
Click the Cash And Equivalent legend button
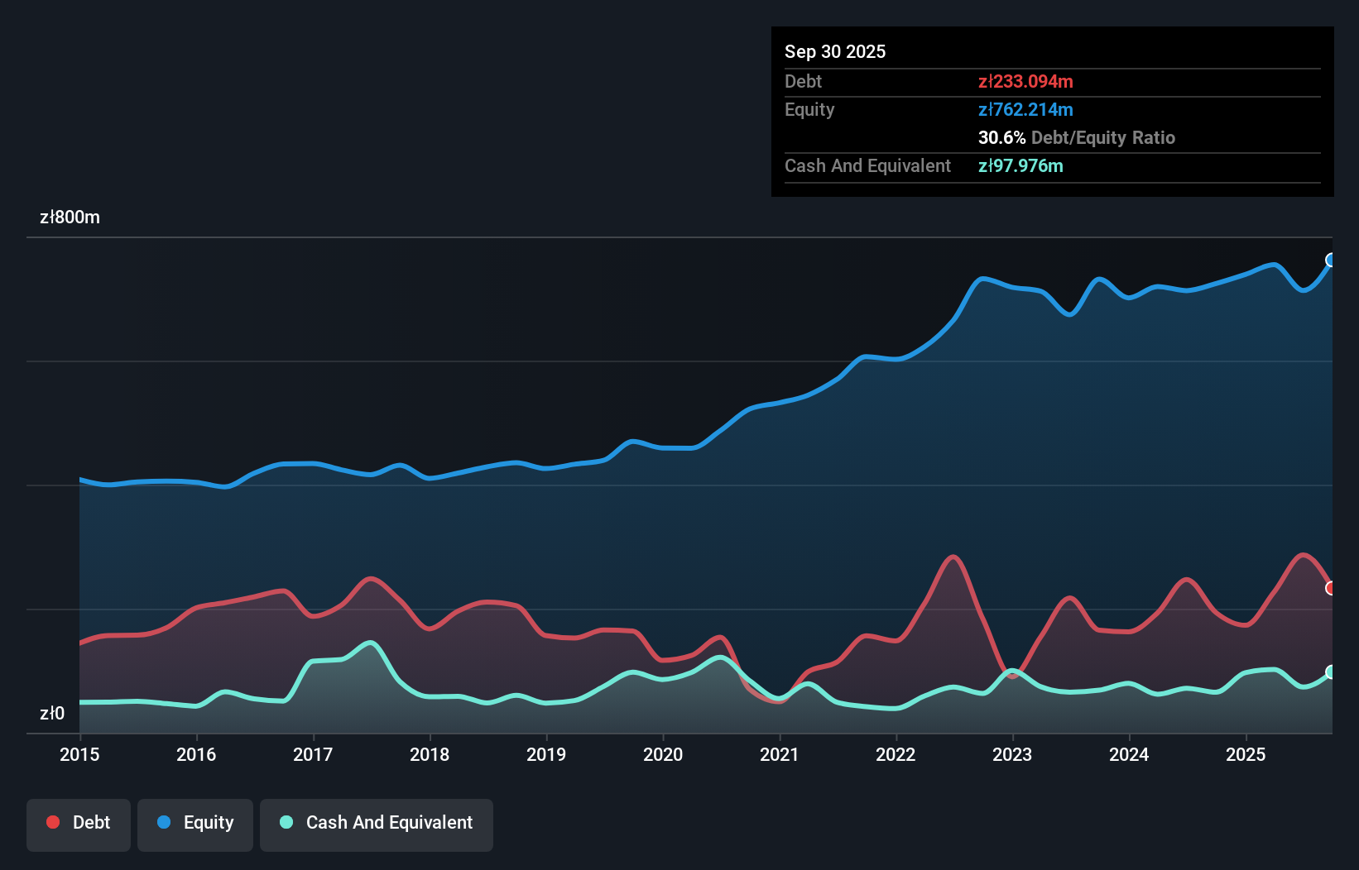click(377, 825)
